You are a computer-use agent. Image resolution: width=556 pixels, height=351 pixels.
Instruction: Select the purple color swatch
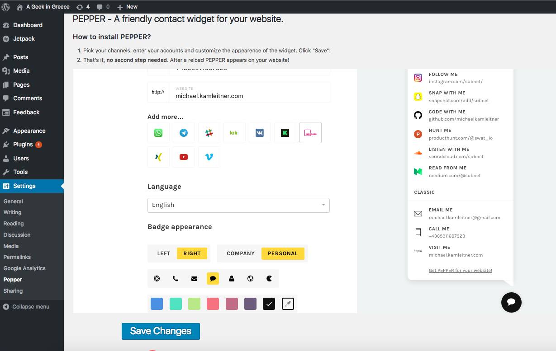250,304
